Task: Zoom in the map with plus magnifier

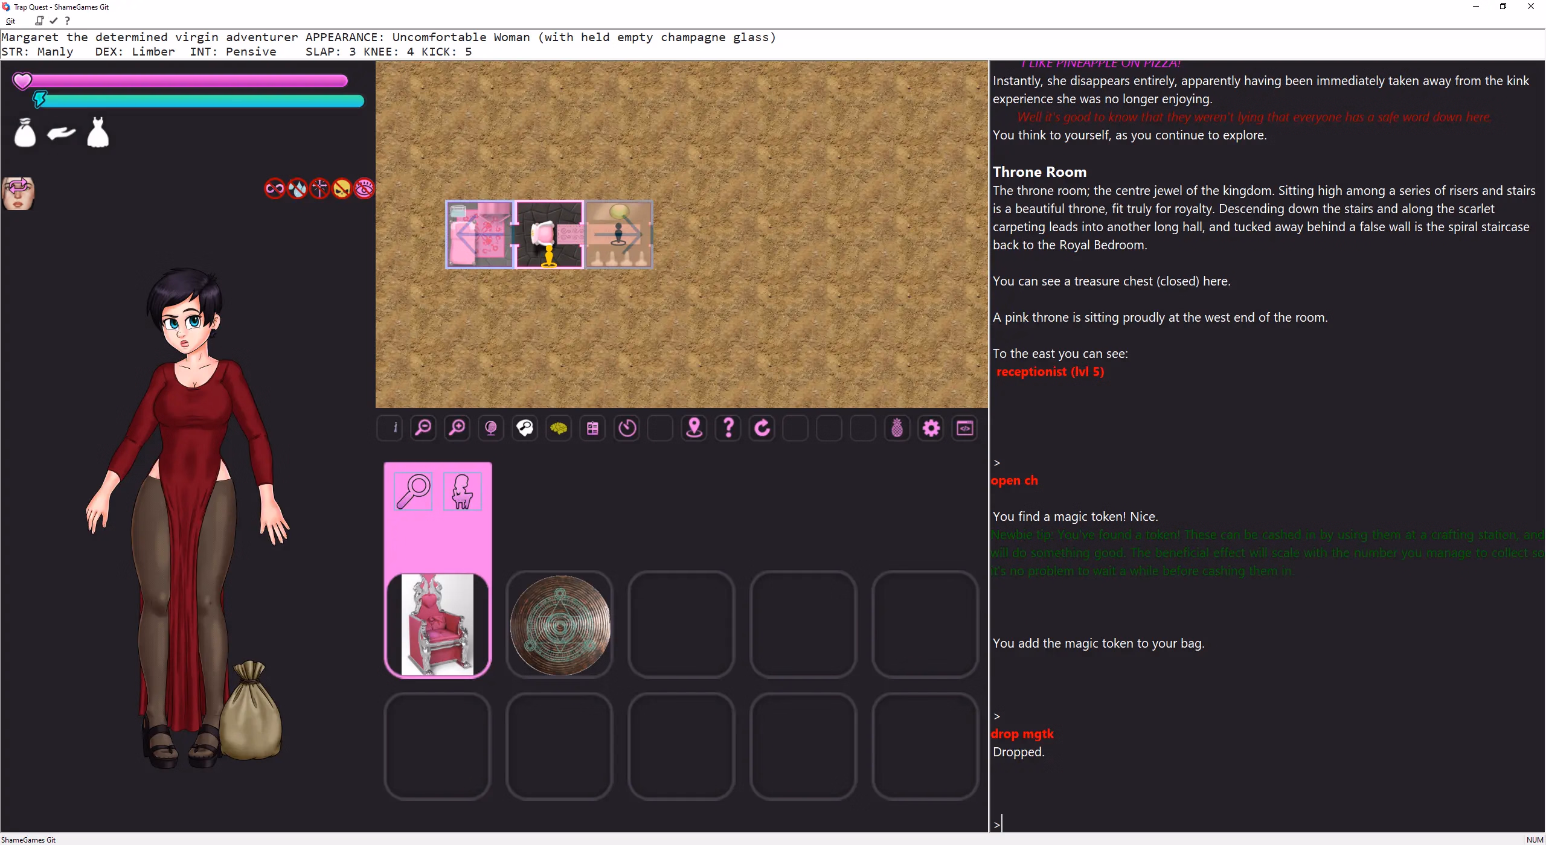Action: pos(458,428)
